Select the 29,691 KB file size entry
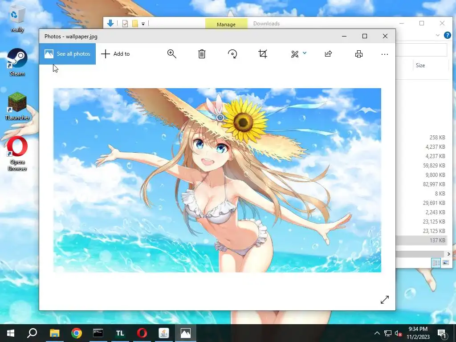Screen dimensions: 456x342 coord(434,203)
